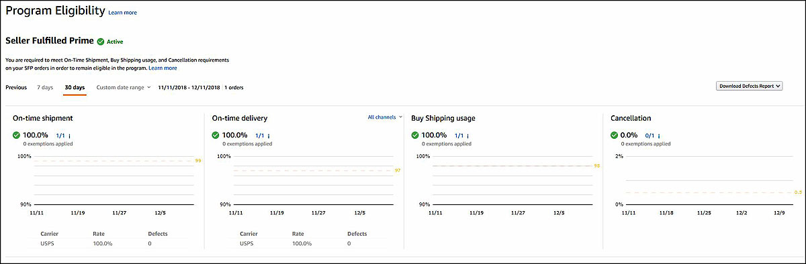Click the On-time shipment green checkmark icon
The height and width of the screenshot is (264, 806).
pyautogui.click(x=17, y=135)
